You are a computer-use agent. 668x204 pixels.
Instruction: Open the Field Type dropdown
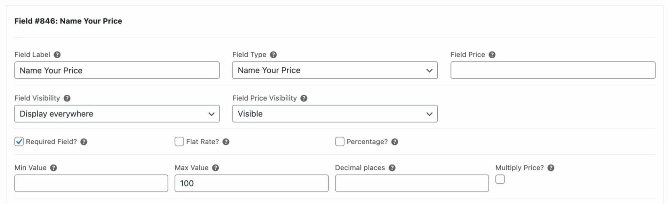(x=335, y=70)
